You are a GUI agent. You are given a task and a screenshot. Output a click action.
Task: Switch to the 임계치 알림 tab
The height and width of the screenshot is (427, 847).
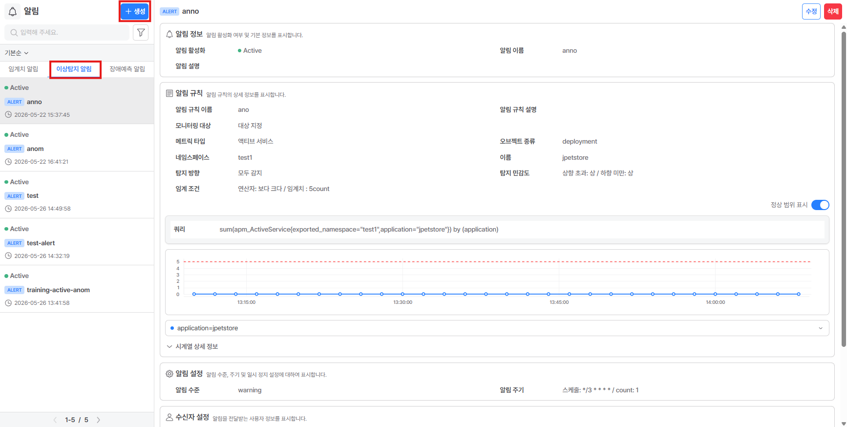click(x=23, y=69)
